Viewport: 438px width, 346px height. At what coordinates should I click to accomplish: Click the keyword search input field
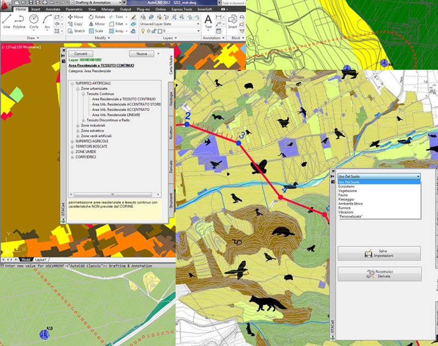click(233, 3)
